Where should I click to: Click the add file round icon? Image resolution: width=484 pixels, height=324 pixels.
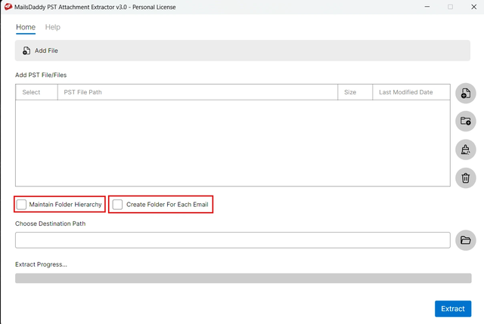(x=466, y=93)
